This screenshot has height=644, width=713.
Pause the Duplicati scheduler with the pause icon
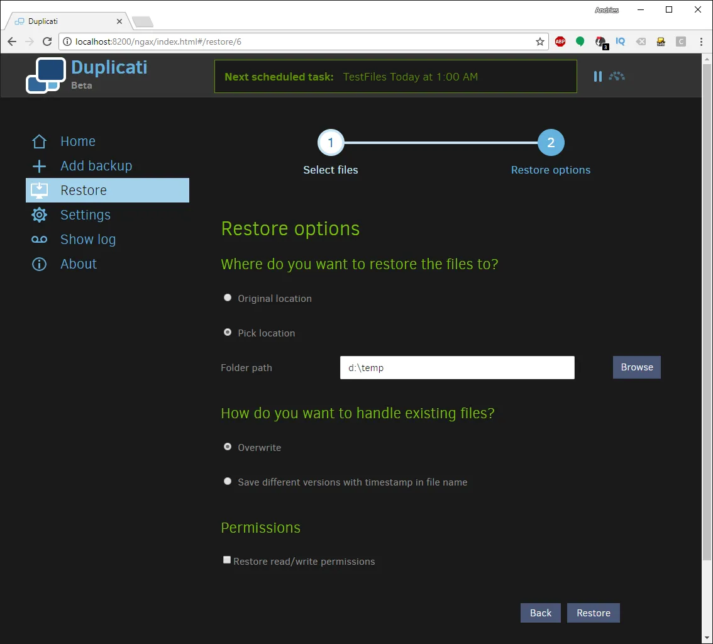[x=597, y=76]
